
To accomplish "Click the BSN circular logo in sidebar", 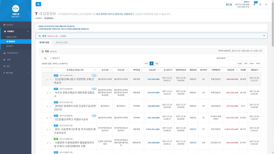I will [x=16, y=8].
